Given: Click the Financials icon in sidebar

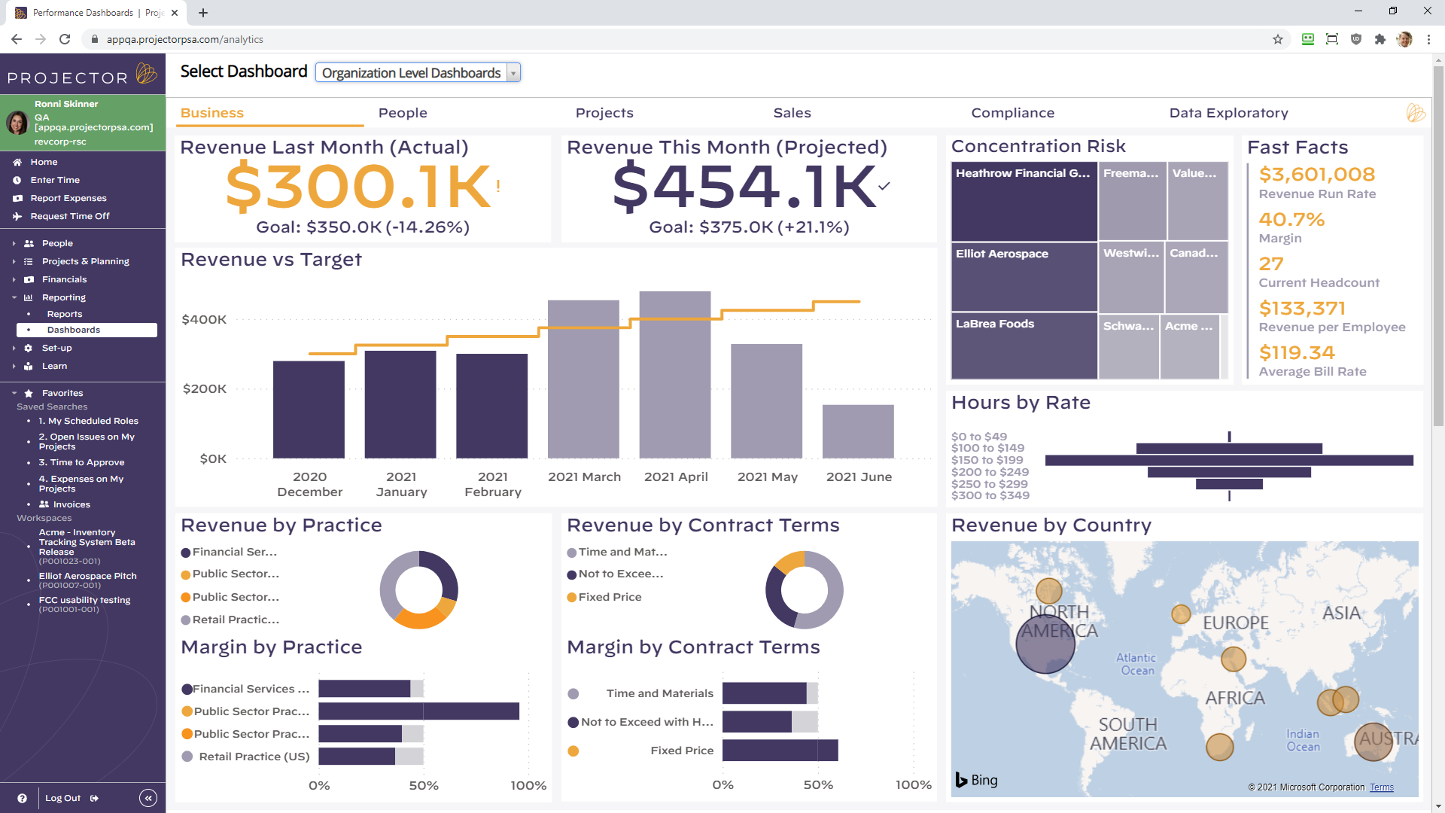Looking at the screenshot, I should click(29, 279).
